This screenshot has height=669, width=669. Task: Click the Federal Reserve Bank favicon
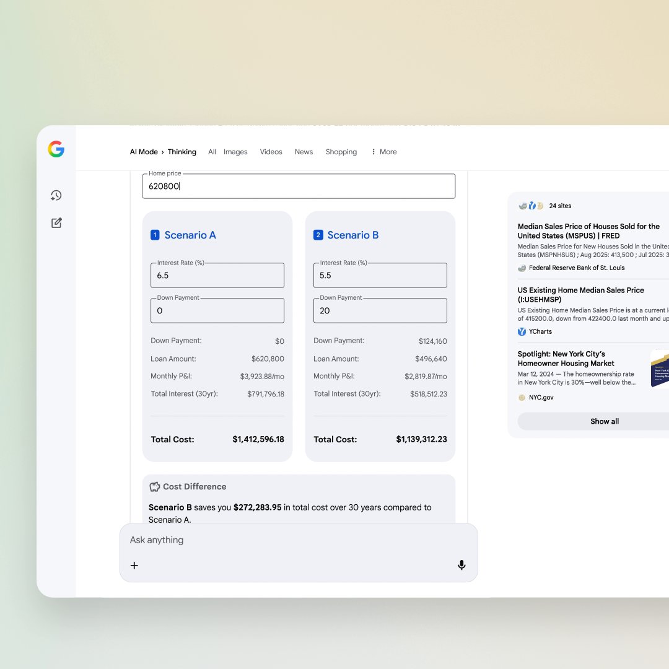coord(522,268)
